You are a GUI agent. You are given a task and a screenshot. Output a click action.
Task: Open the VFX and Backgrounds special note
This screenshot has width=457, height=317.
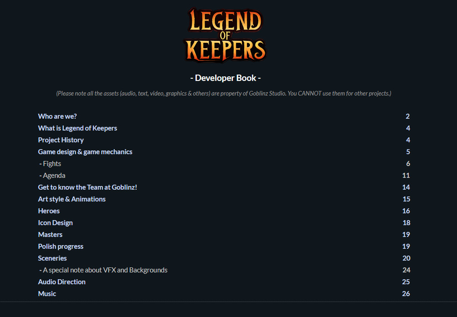click(103, 270)
